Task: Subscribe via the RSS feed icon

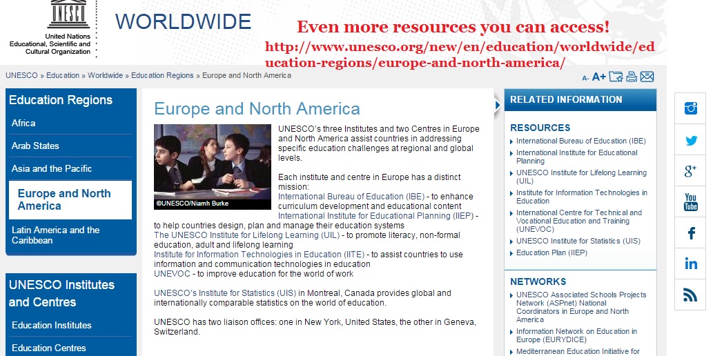Action: coord(690,295)
